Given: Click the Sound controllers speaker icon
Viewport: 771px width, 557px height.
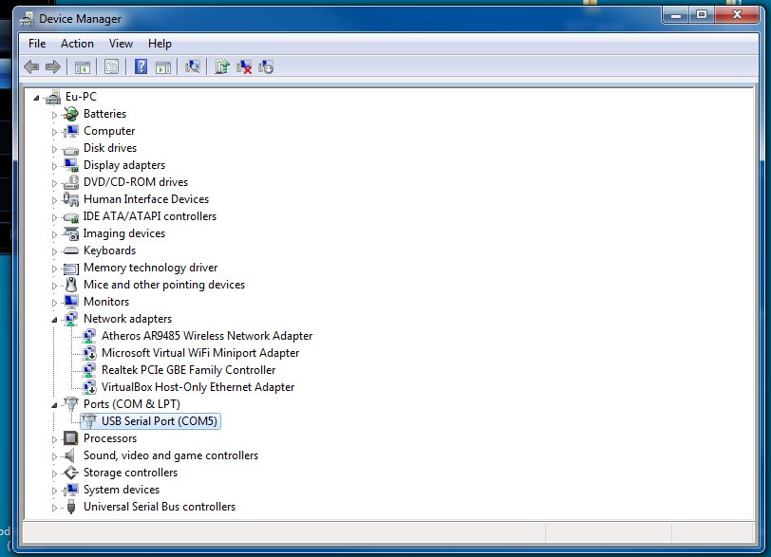Looking at the screenshot, I should click(x=70, y=455).
